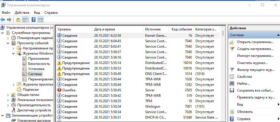This screenshot has height=122, width=280.
Task: Open the Справка menu in the menu bar
Action: (x=51, y=13)
